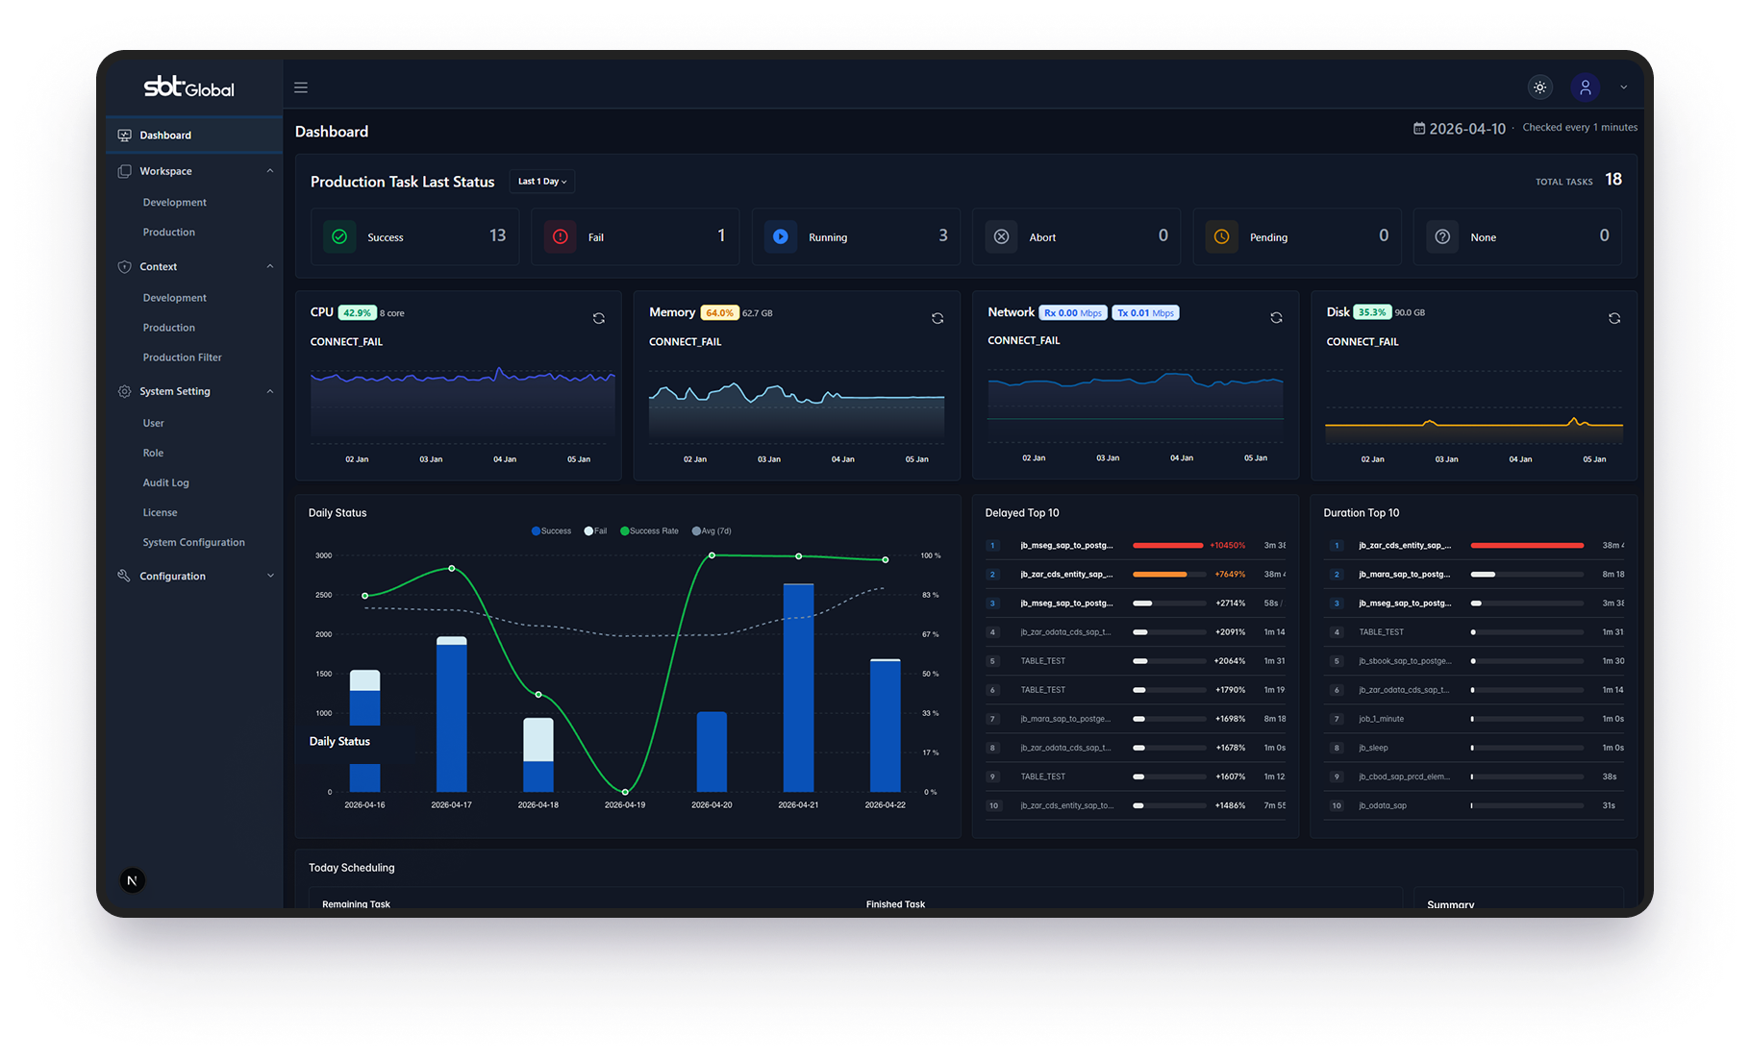This screenshot has width=1750, height=1060.
Task: Click the Running status play icon
Action: click(x=781, y=236)
